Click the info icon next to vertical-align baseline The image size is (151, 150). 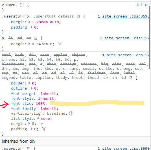(71, 114)
